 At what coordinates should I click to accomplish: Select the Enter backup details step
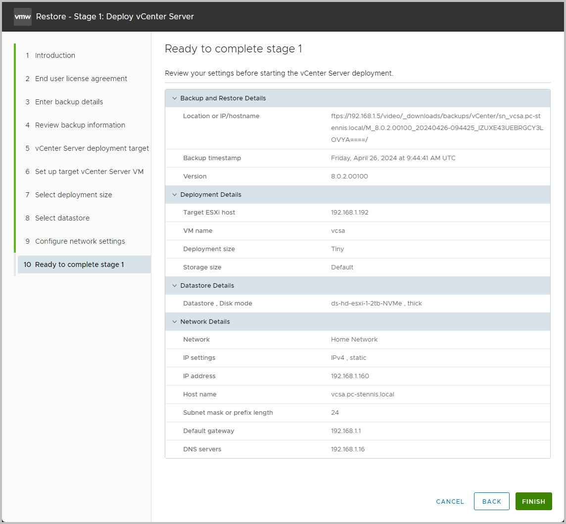tap(69, 101)
